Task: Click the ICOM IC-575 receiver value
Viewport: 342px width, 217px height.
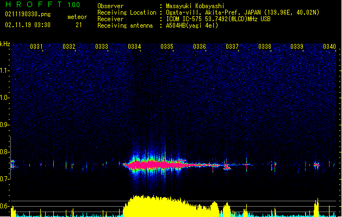Action: point(218,19)
